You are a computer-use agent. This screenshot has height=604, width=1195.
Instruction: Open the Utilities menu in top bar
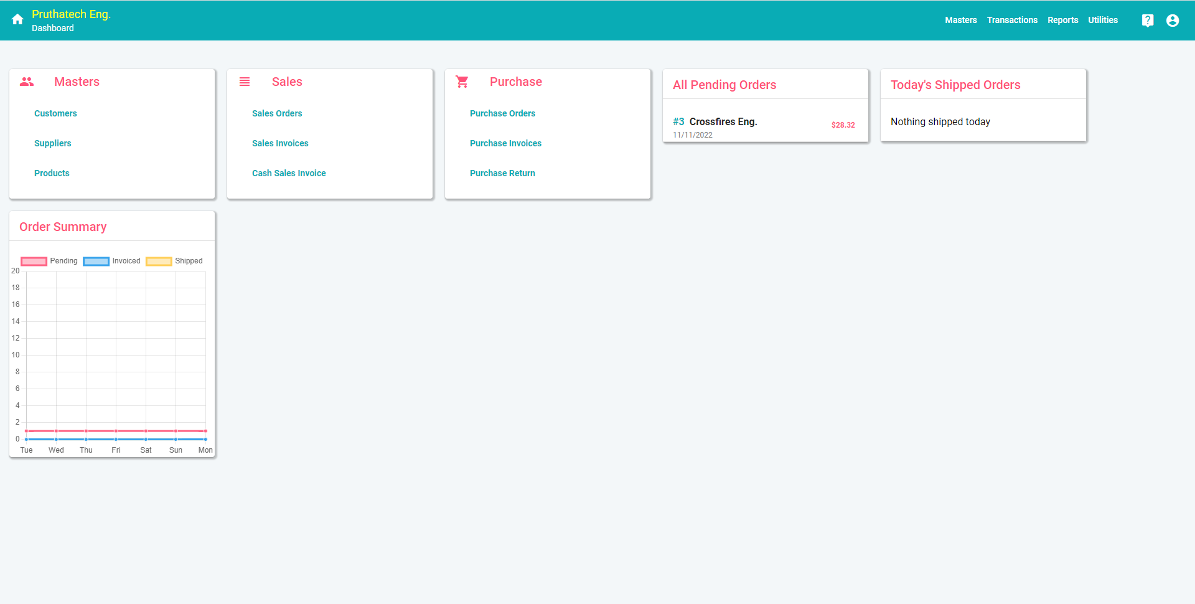pyautogui.click(x=1103, y=20)
